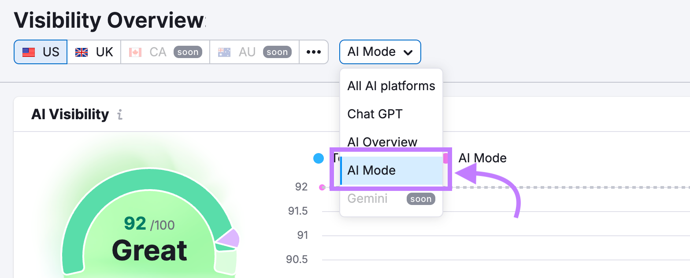690x278 pixels.
Task: Switch to the UK country tab
Action: [94, 52]
